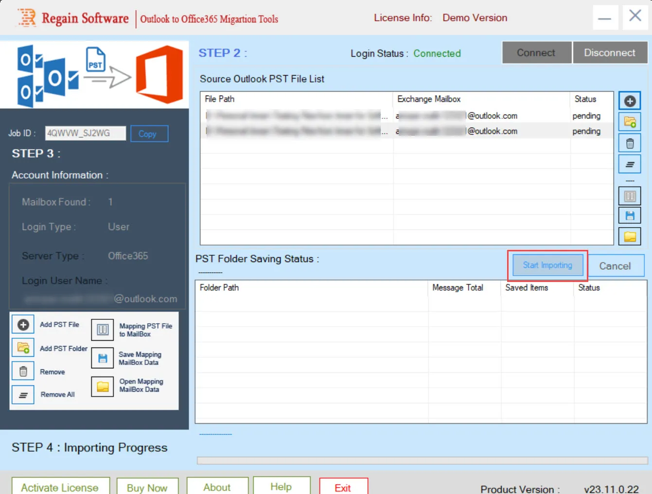Click the Add PST Folder icon in left panel
This screenshot has width=652, height=494.
(23, 348)
